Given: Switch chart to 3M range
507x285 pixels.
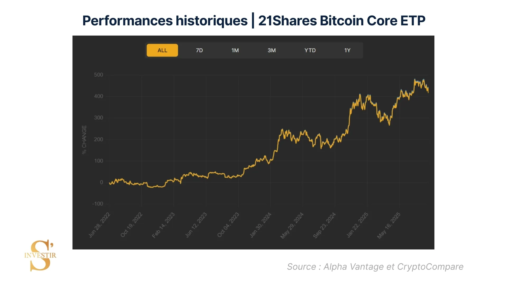Looking at the screenshot, I should [271, 50].
